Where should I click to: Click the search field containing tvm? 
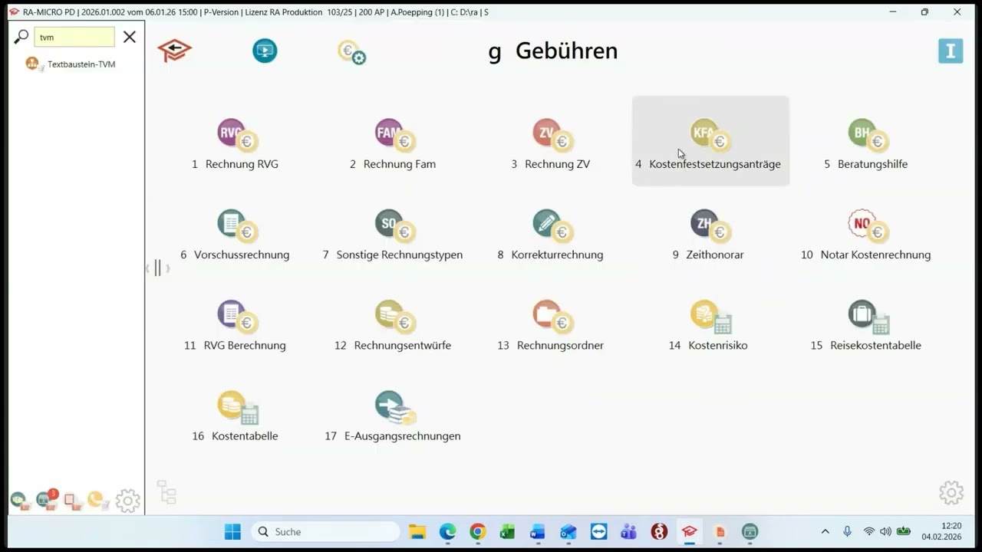[x=74, y=37]
